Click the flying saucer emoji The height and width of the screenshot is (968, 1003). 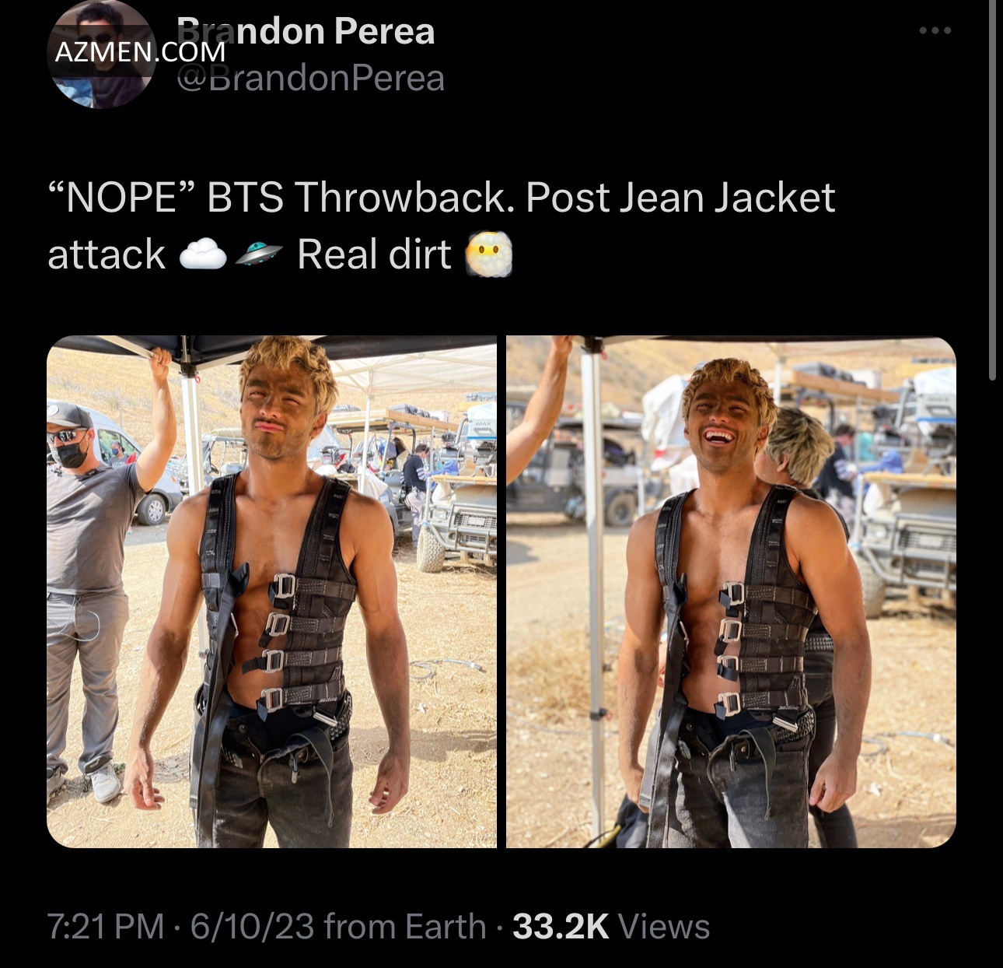click(258, 254)
